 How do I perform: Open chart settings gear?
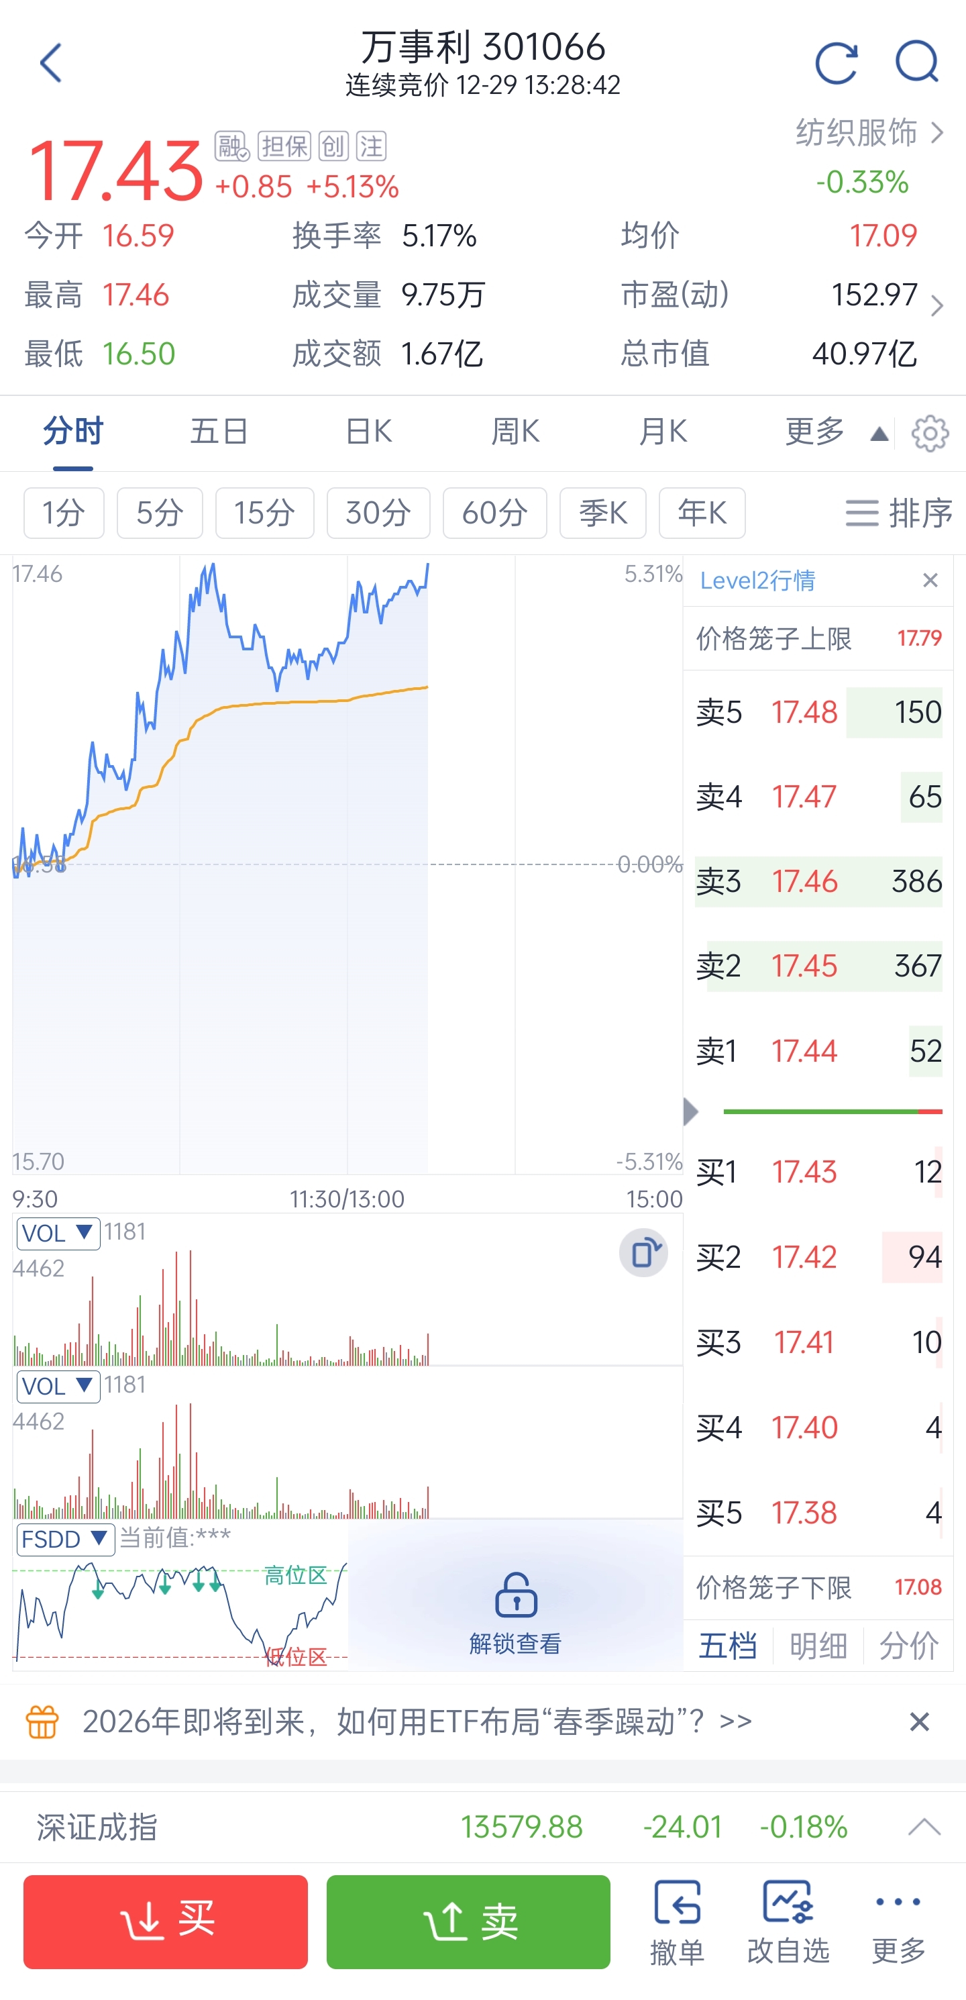pyautogui.click(x=930, y=434)
